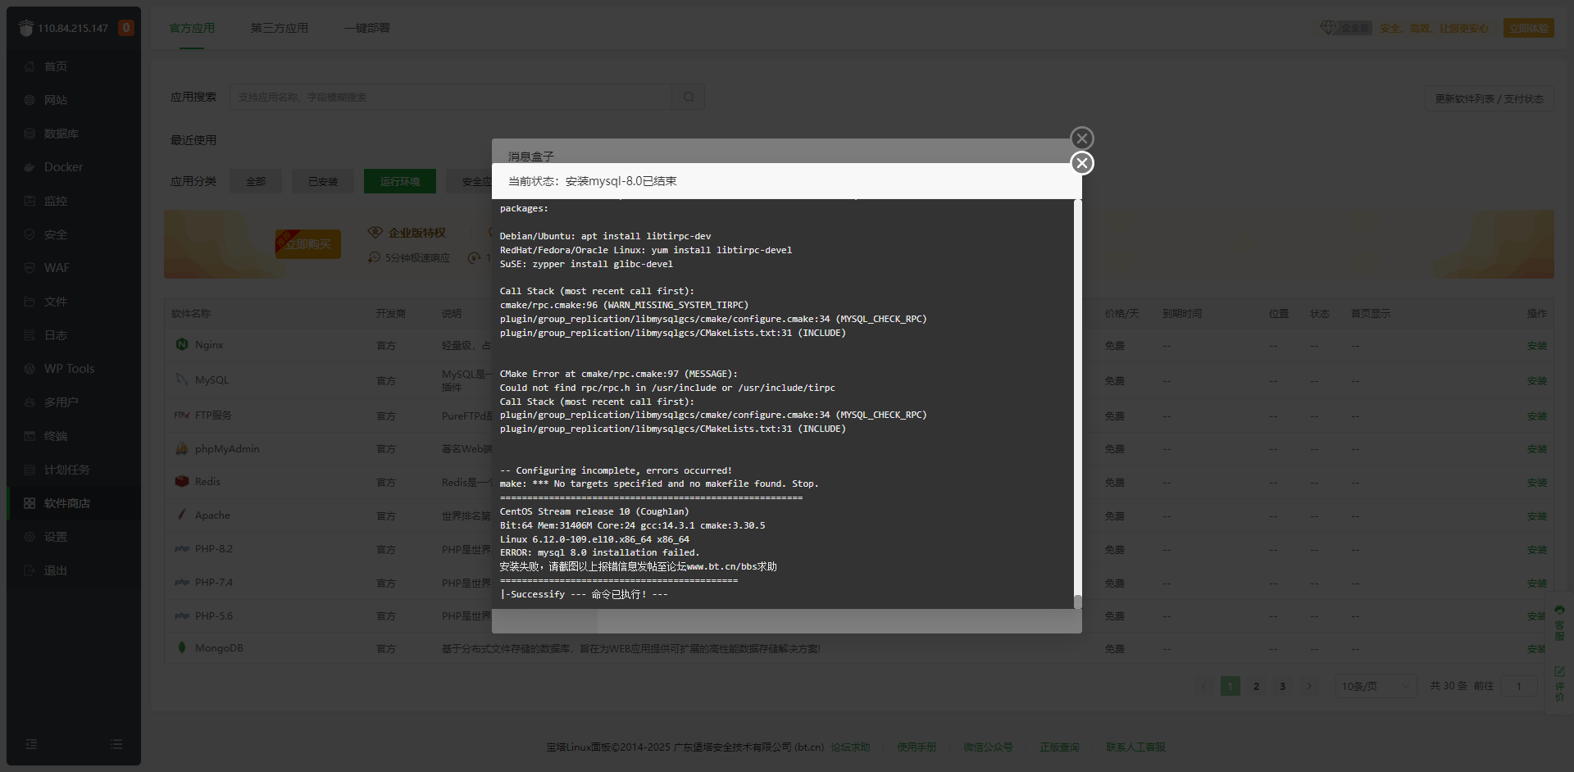1574x772 pixels.
Task: Open the 数据库 database sidebar item
Action: pos(74,134)
